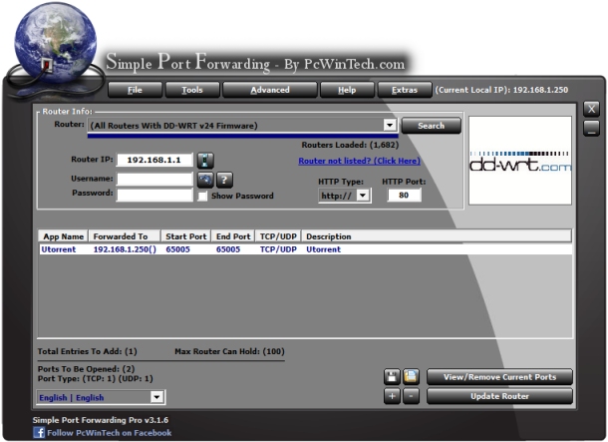
Task: Click the Search button
Action: 432,126
